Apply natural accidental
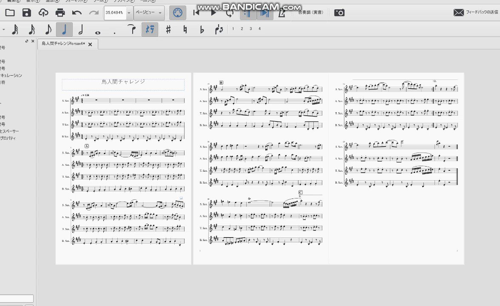 [x=185, y=30]
